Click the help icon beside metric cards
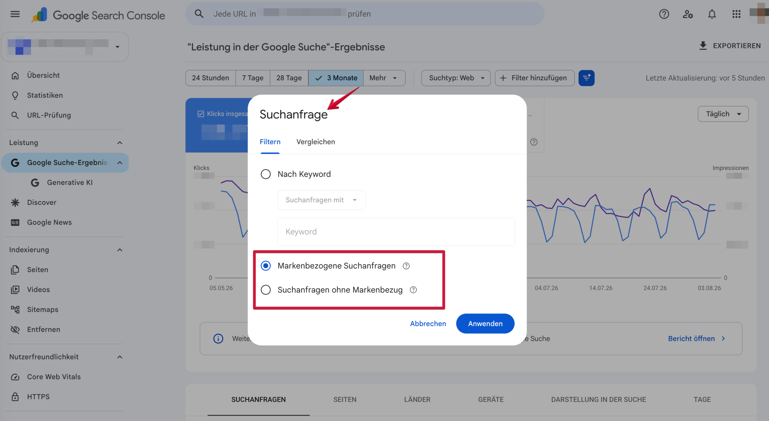The image size is (769, 421). 534,142
